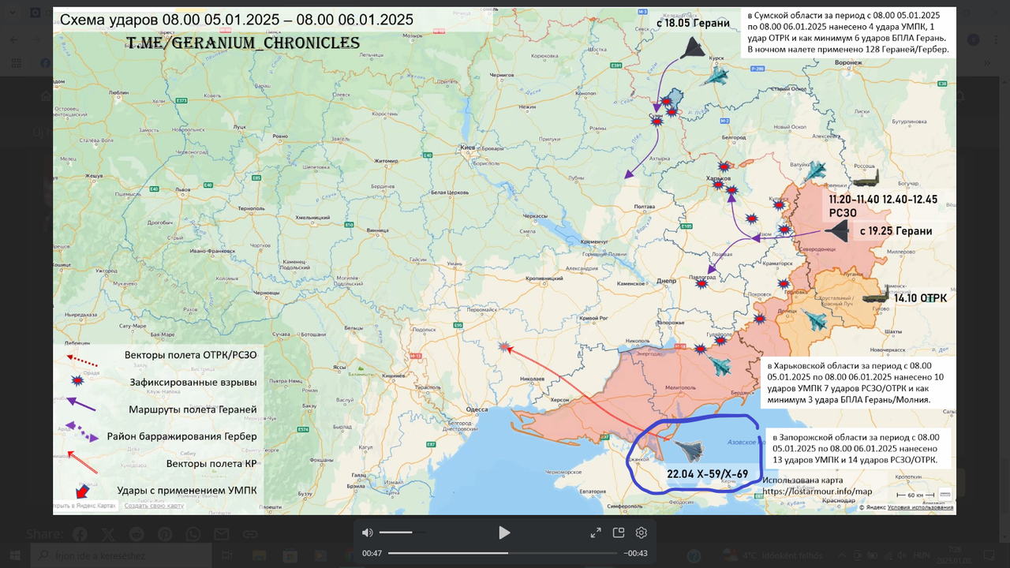Click the Сумская область info box

coord(850,32)
